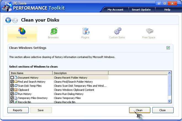Image resolution: width=182 pixels, height=121 pixels.
Task: Click the list scroll down arrow
Action: pos(169,101)
